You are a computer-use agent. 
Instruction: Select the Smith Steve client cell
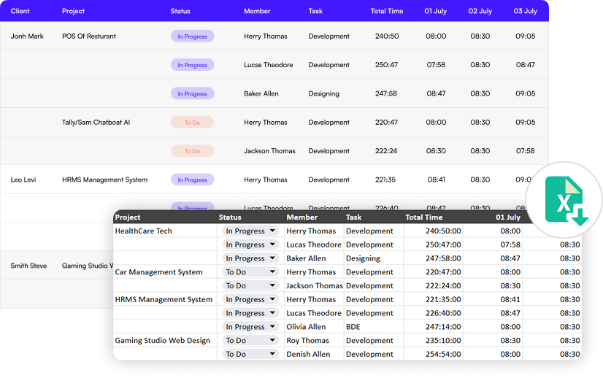28,266
